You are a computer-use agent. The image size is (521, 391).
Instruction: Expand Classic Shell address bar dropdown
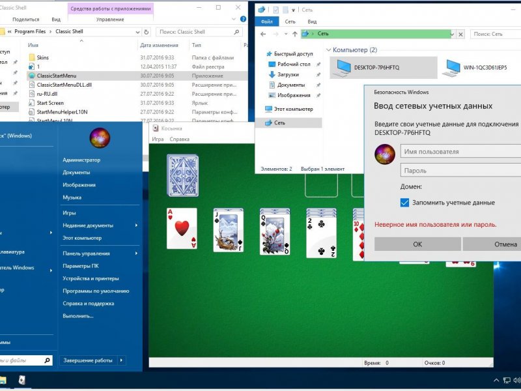[137, 32]
